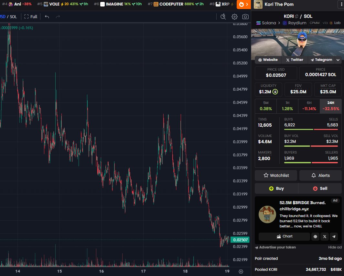Click the FDV $25.0M box
344x276 pixels.
(x=298, y=89)
